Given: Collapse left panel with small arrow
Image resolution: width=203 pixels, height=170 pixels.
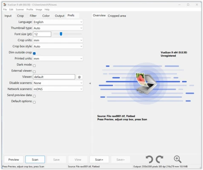Looking at the screenshot, I should coord(90,83).
